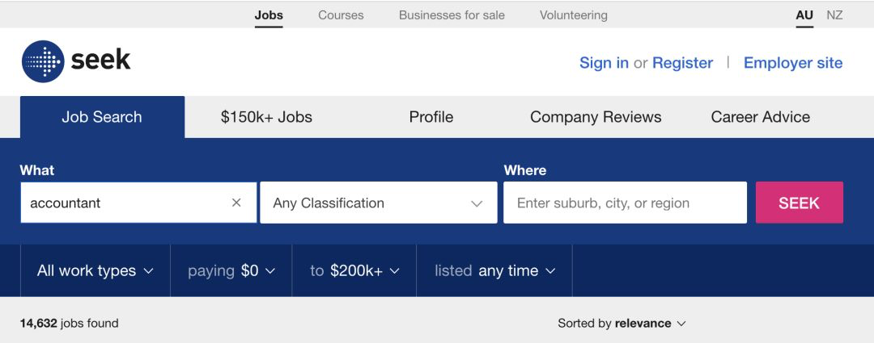Image resolution: width=874 pixels, height=343 pixels.
Task: Go to the Company Reviews tab
Action: click(596, 117)
